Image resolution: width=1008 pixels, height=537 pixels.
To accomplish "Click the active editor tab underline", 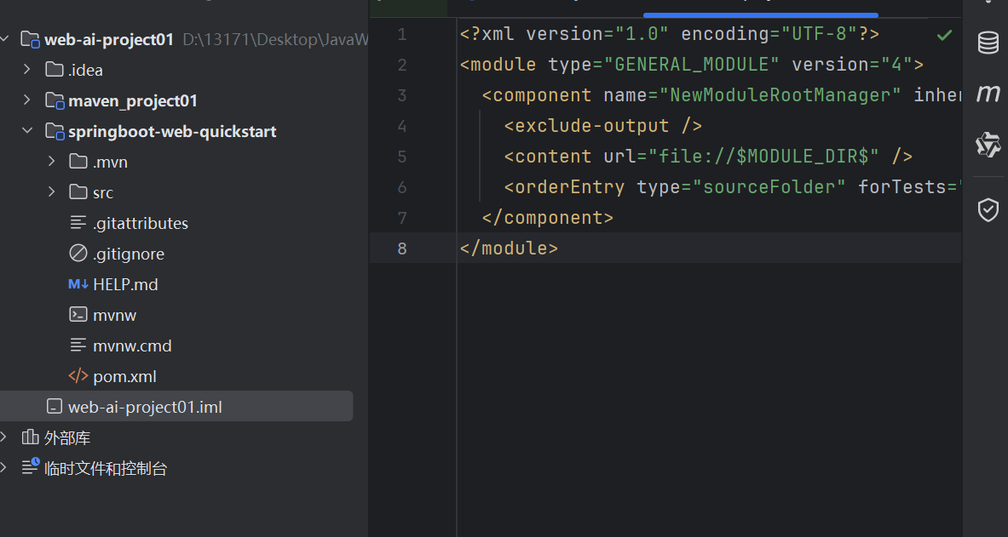I will click(761, 14).
